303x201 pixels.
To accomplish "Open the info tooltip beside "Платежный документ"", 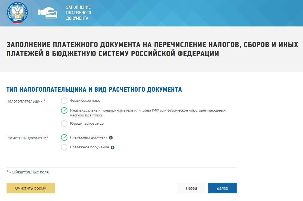I will click(110, 138).
